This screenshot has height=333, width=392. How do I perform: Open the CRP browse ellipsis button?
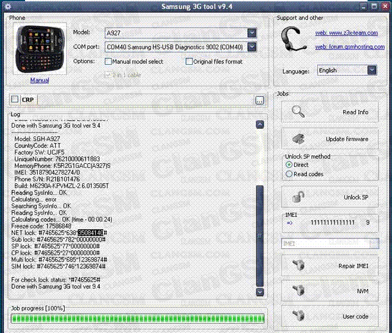point(260,100)
